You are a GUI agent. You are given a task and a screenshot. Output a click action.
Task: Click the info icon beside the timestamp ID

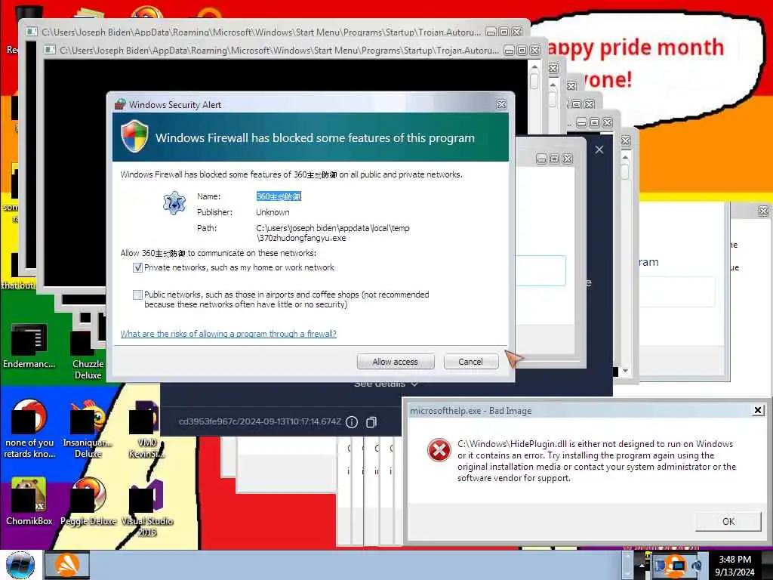tap(352, 422)
